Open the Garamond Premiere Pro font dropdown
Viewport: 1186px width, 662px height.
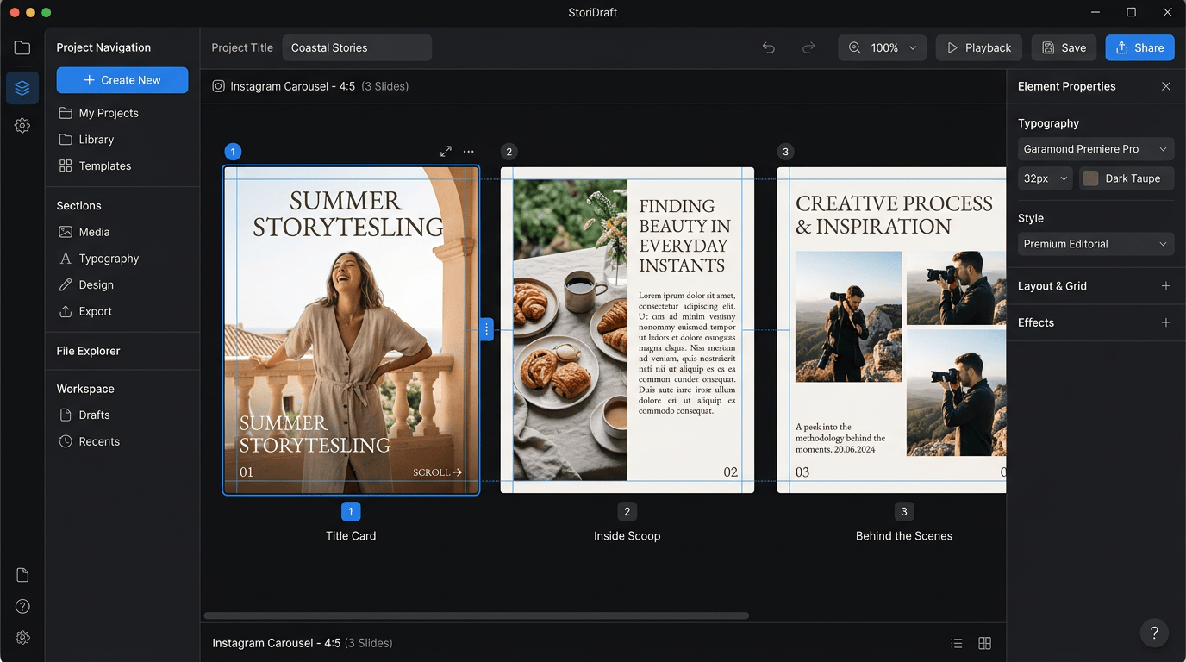point(1095,149)
